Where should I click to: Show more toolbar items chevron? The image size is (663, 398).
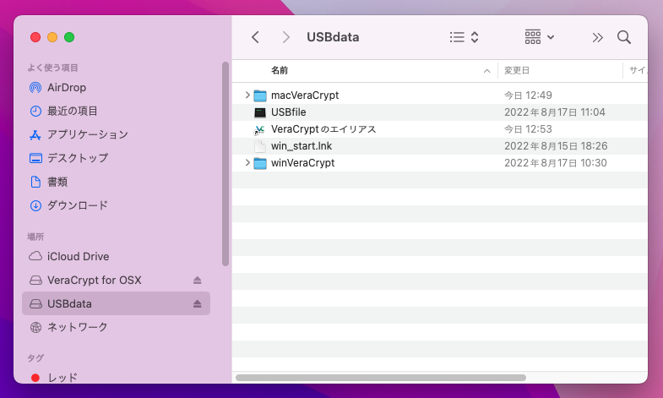[597, 37]
